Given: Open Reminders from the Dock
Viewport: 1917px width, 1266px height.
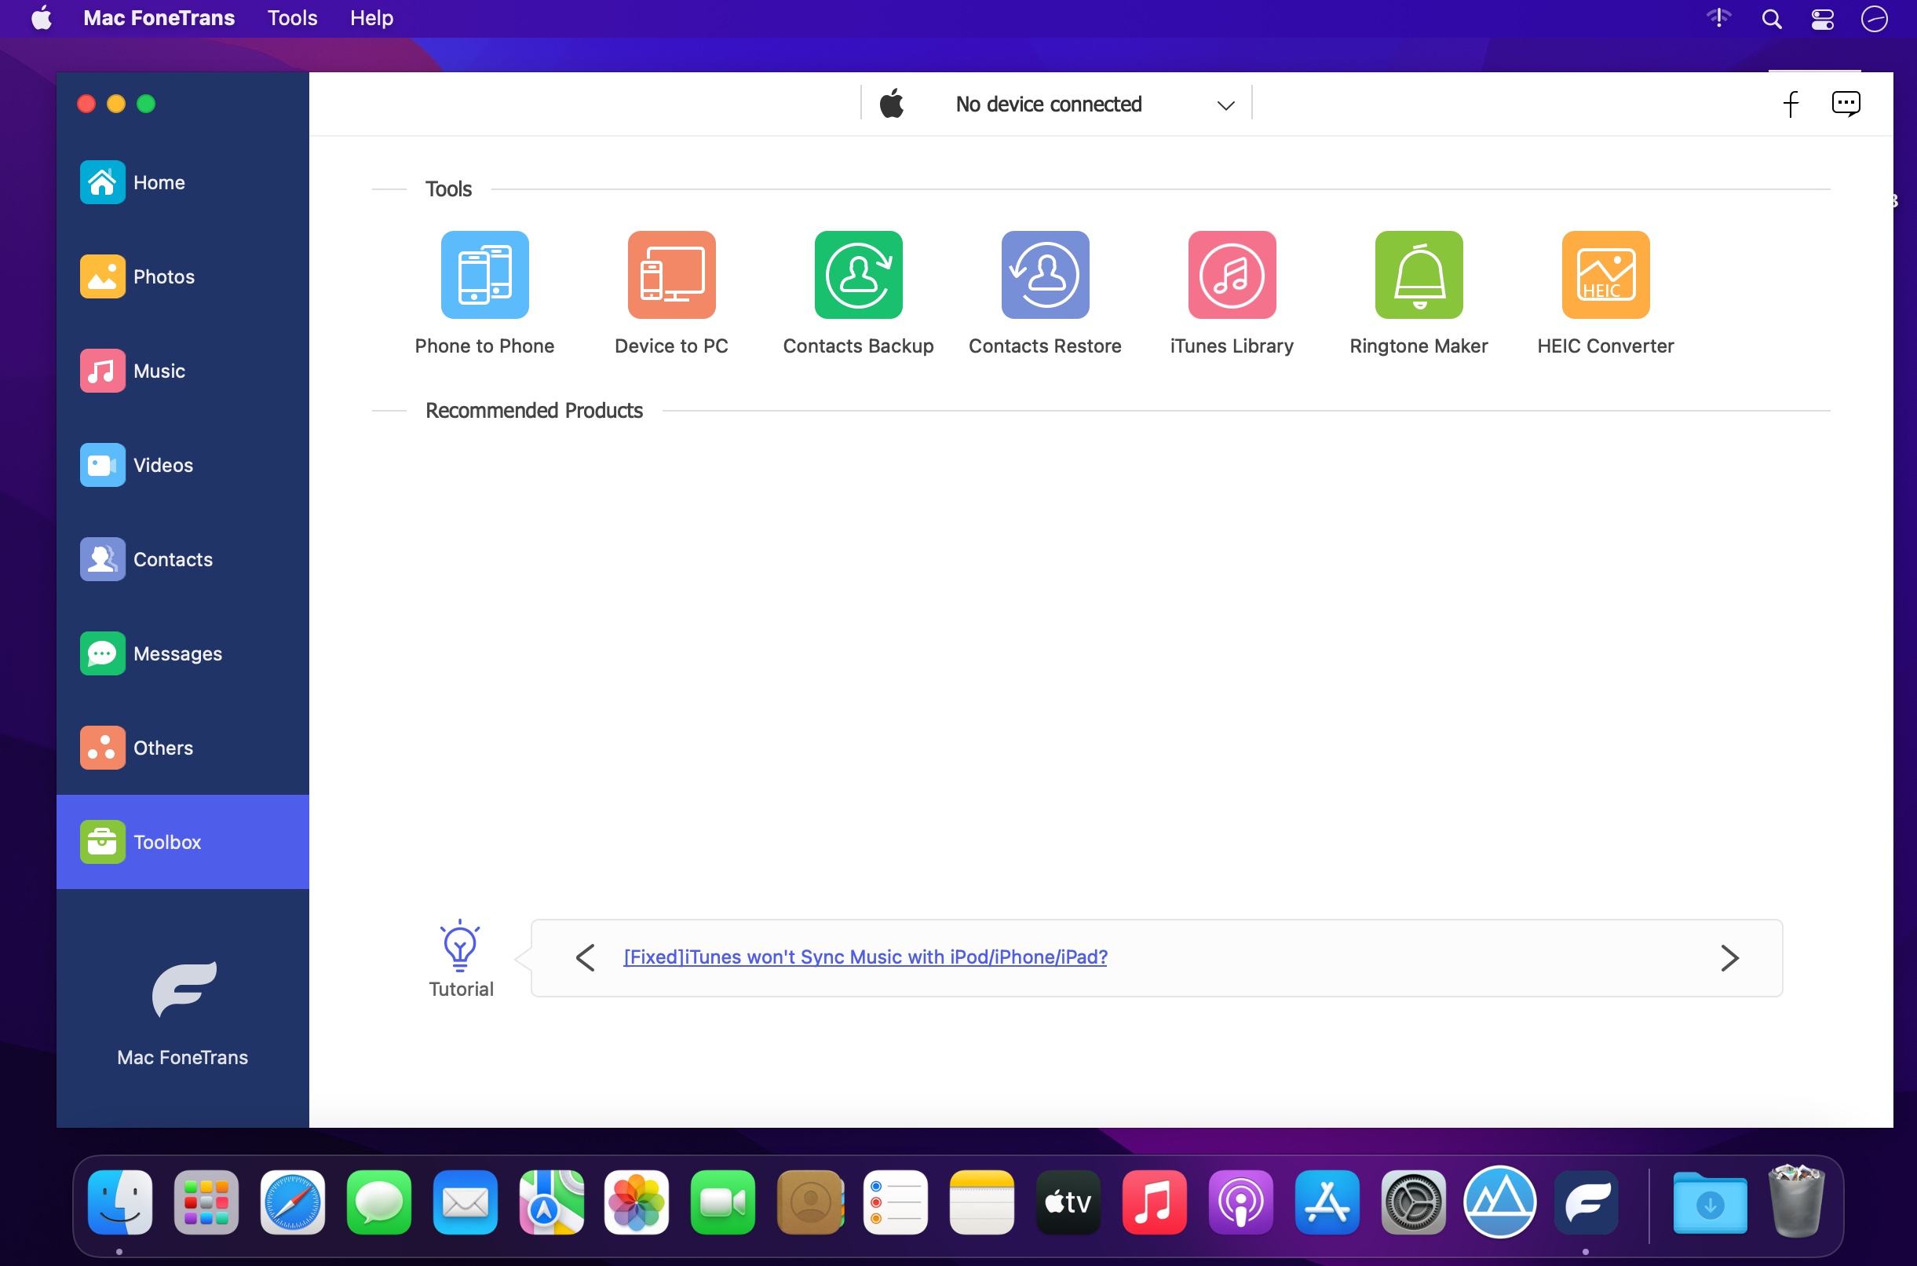Looking at the screenshot, I should (896, 1202).
